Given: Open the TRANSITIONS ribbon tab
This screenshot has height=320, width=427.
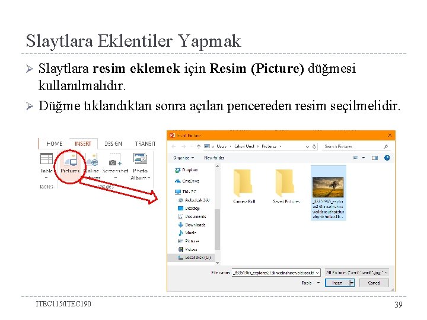Looking at the screenshot, I should pos(145,143).
